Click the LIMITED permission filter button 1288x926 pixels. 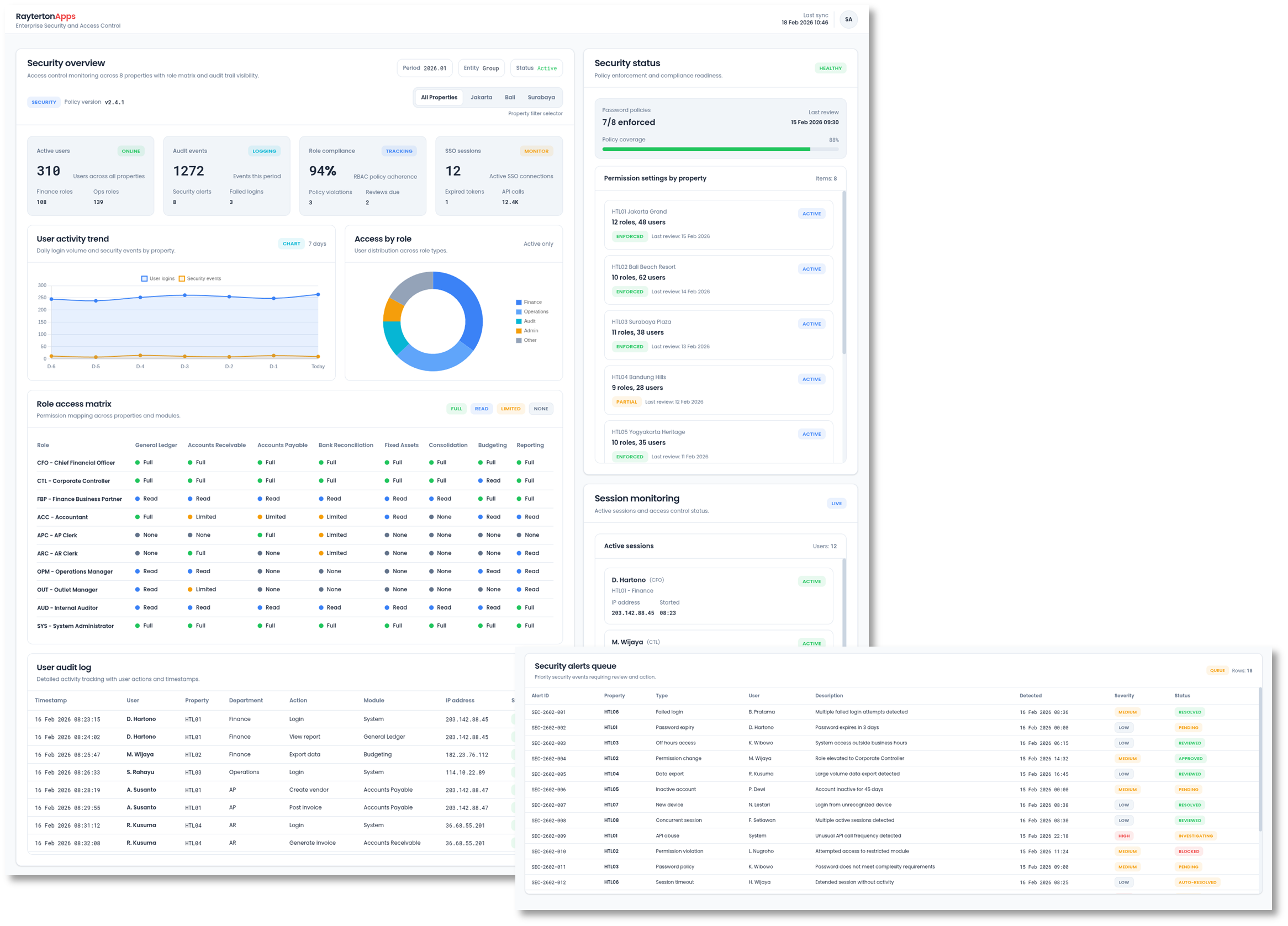(x=510, y=408)
